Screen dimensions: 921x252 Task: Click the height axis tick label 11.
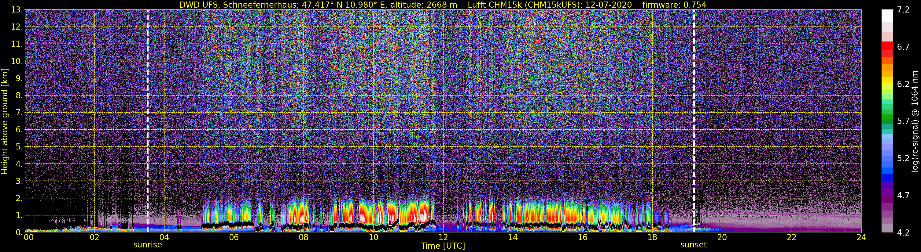pyautogui.click(x=17, y=44)
